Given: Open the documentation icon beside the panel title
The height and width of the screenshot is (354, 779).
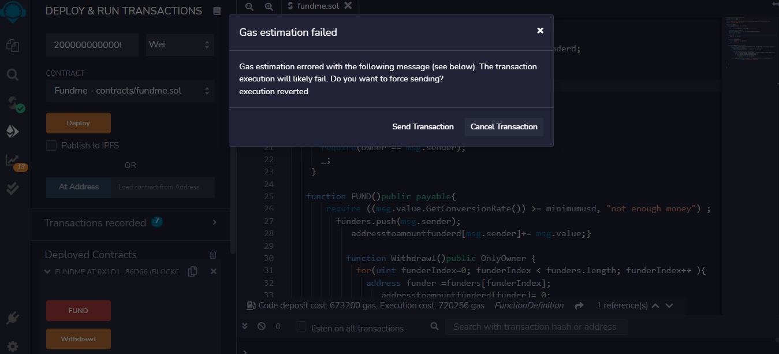Looking at the screenshot, I should pos(217,11).
